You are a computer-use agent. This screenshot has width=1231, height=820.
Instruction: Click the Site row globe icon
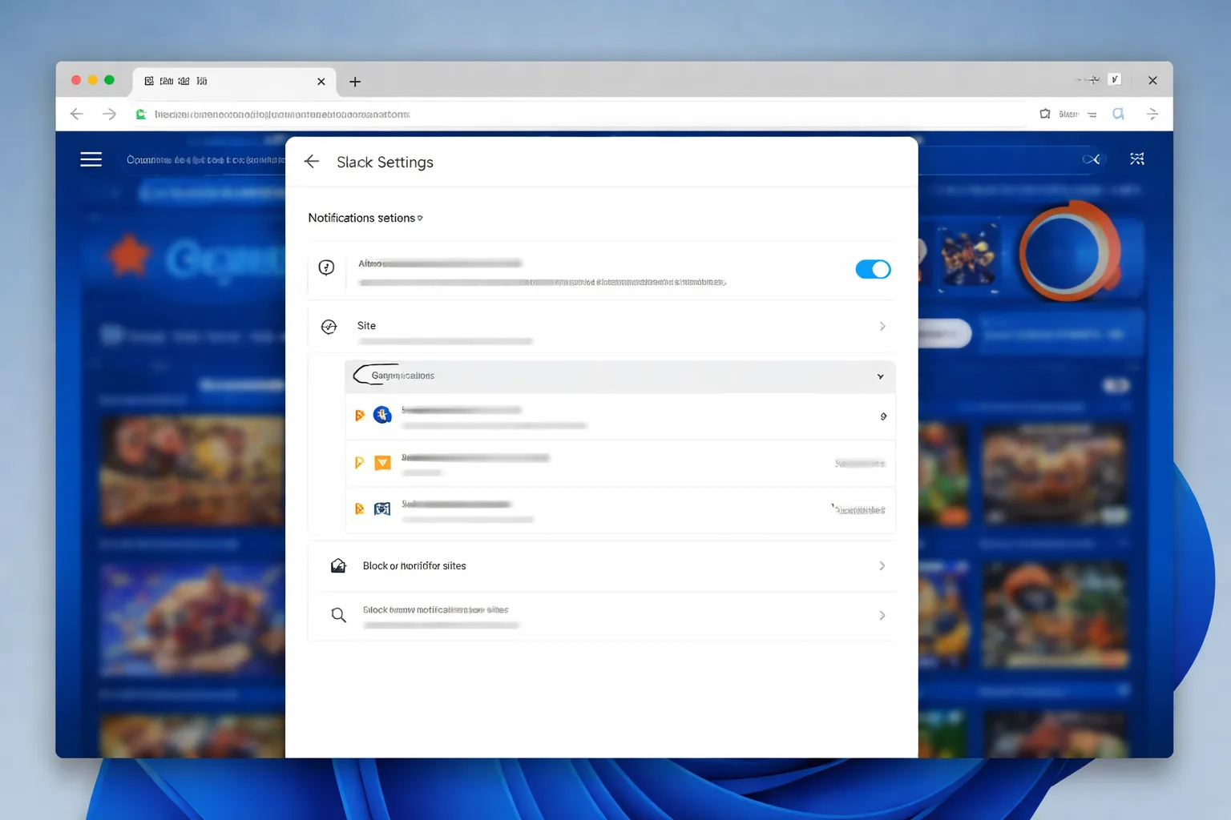click(x=329, y=326)
